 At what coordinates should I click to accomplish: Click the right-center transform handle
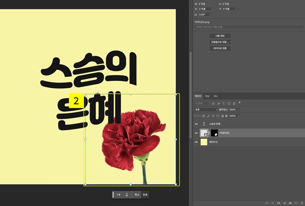(176, 139)
